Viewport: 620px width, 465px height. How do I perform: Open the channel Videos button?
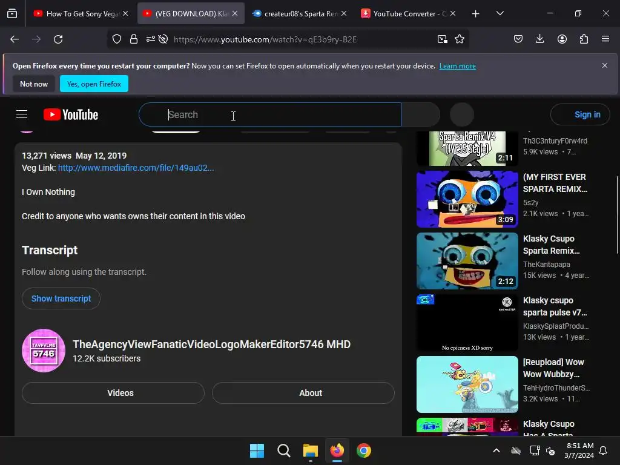pyautogui.click(x=113, y=393)
